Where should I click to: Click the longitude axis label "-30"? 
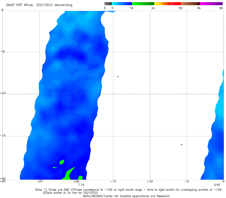coord(3,181)
